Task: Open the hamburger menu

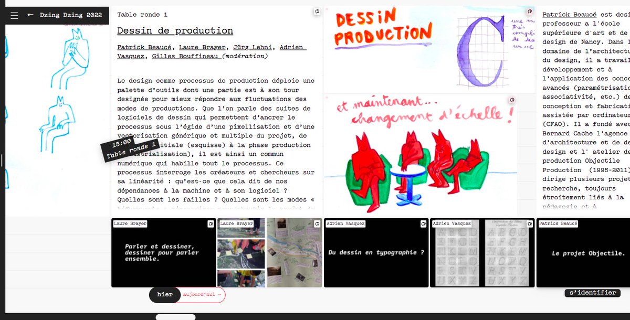Action: 14,16
